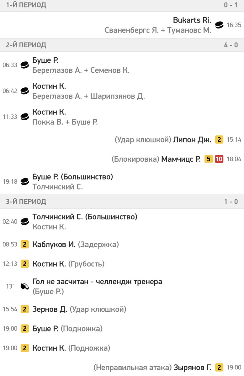
Task: Open Толчинский С. (Большинство) goal scorer
Action: [85, 217]
